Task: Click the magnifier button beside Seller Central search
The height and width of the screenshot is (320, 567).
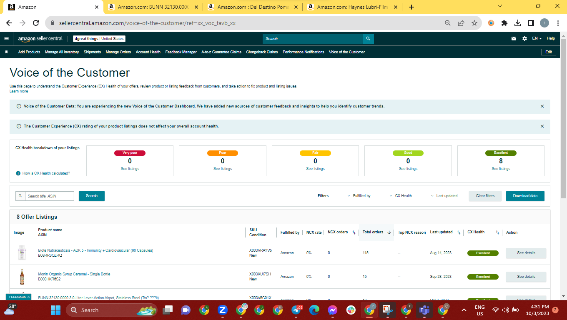Action: (368, 39)
